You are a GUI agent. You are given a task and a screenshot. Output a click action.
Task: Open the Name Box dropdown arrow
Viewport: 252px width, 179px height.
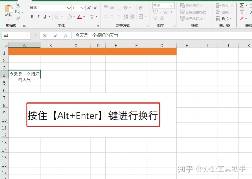coord(28,35)
